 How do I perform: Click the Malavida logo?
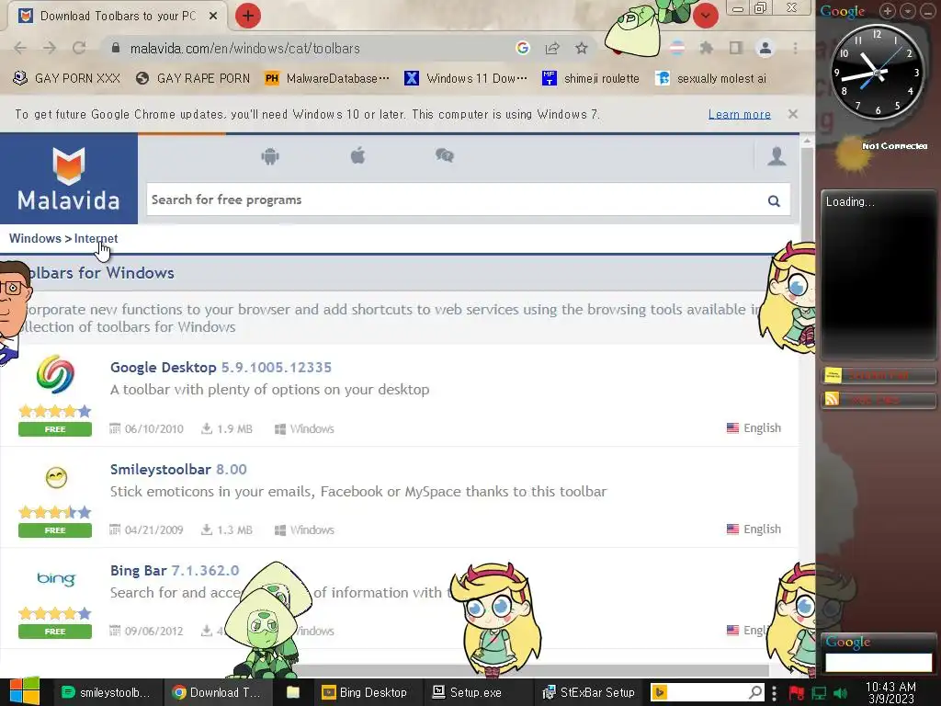tap(68, 178)
